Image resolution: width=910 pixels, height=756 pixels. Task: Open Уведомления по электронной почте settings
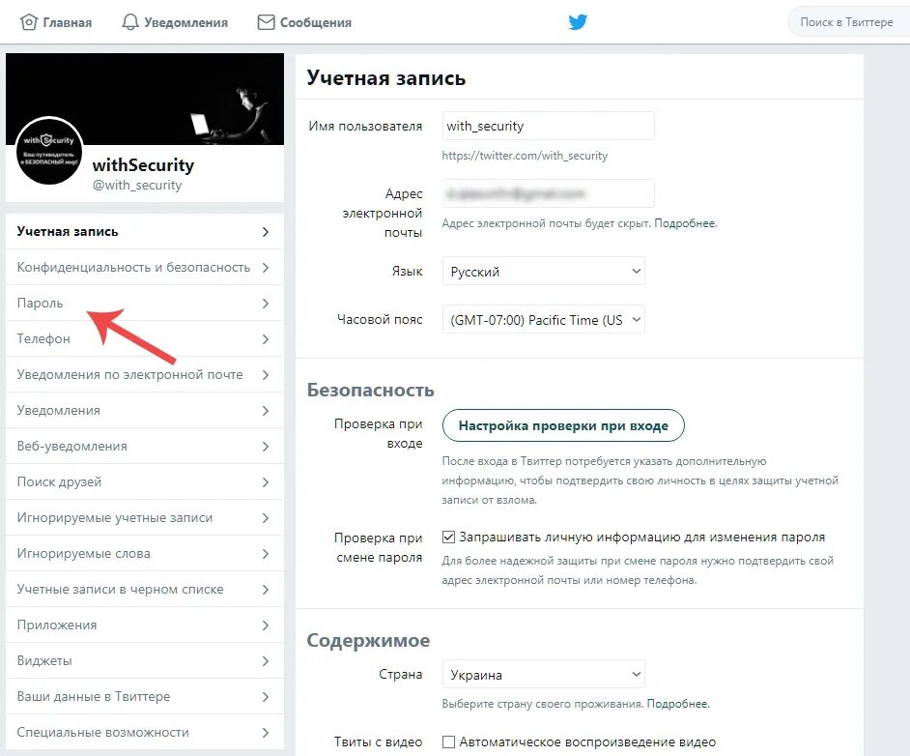point(145,374)
